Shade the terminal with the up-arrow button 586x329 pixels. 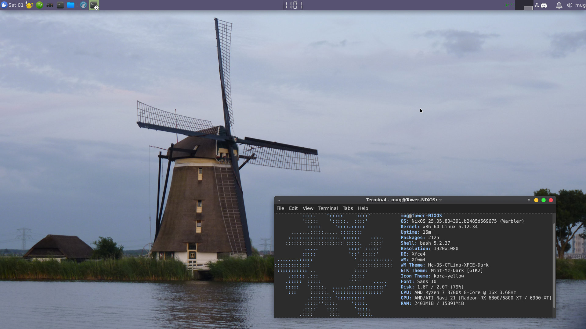point(529,200)
